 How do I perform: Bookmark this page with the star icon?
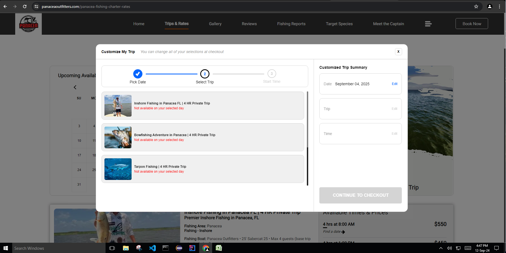click(476, 6)
